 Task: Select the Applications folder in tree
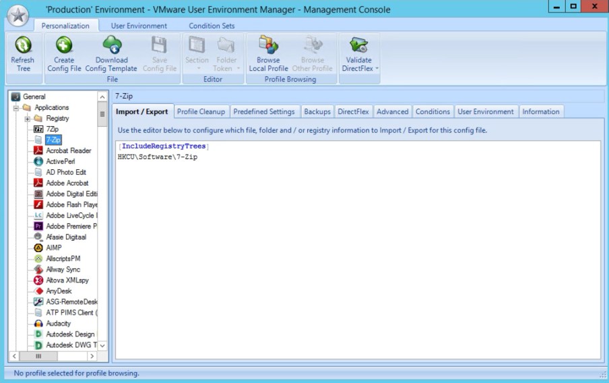coord(51,107)
